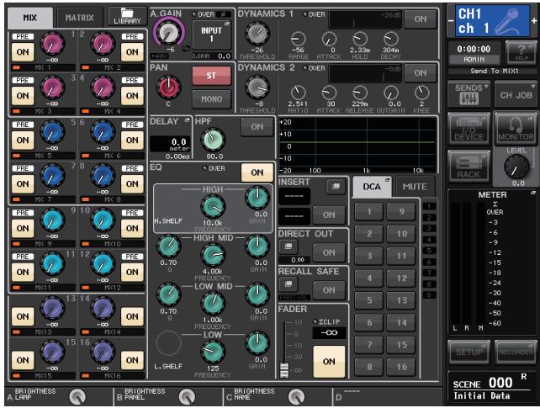Click the channel fader handle

(284, 370)
